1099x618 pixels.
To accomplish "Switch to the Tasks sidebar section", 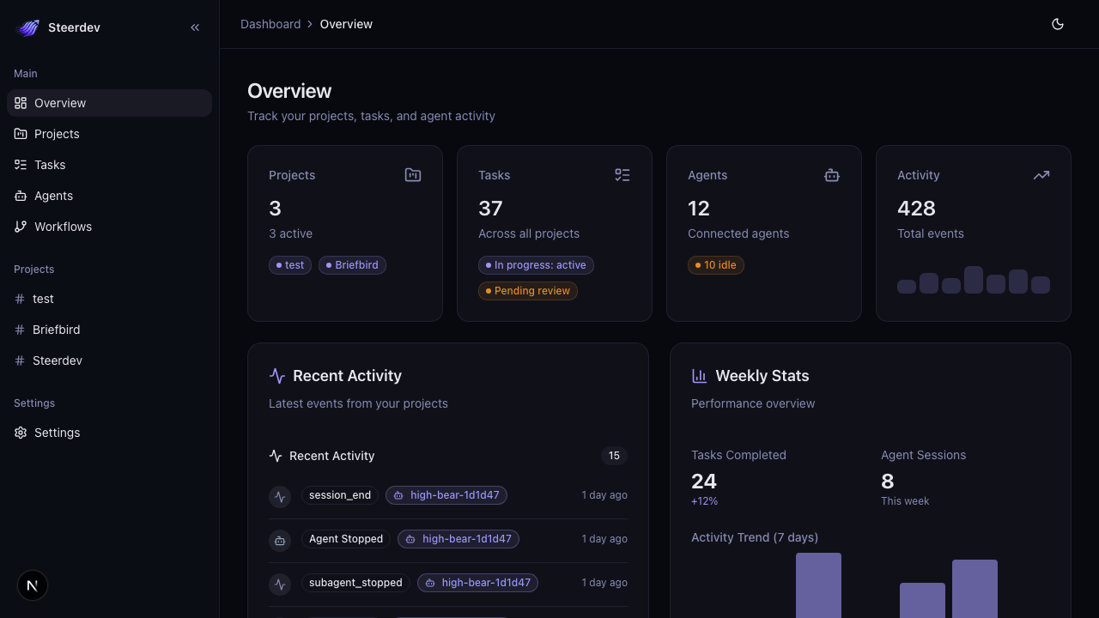I will [49, 165].
